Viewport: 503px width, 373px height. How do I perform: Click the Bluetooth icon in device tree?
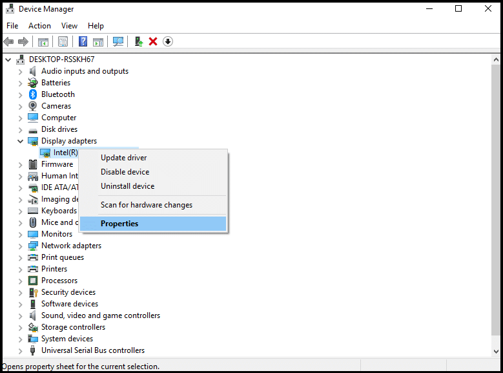click(x=33, y=94)
